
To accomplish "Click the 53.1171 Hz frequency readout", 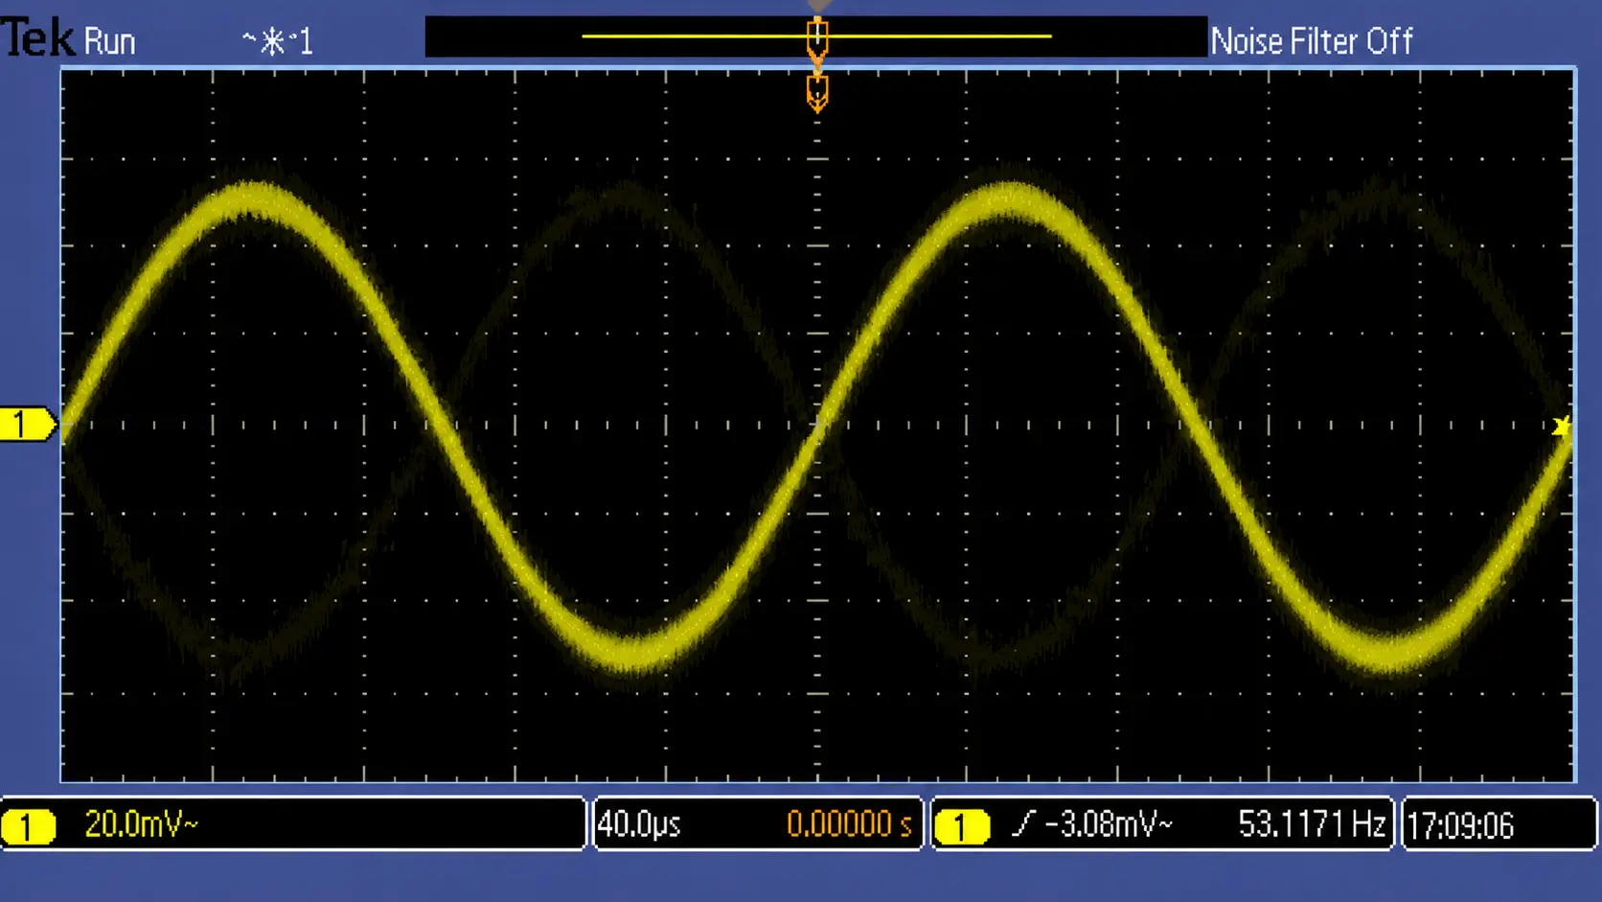I will coord(1312,824).
